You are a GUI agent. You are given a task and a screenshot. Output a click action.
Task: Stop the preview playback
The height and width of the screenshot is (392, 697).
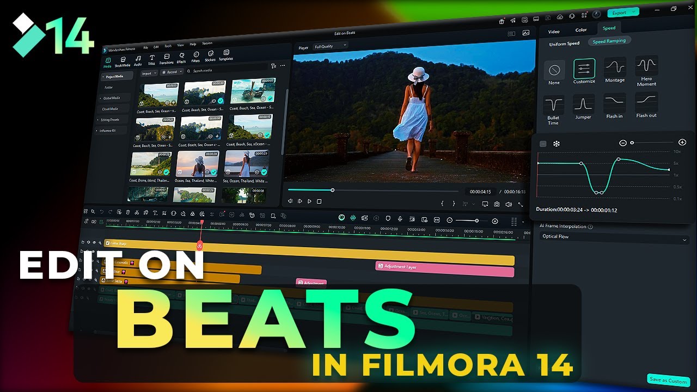(x=319, y=201)
